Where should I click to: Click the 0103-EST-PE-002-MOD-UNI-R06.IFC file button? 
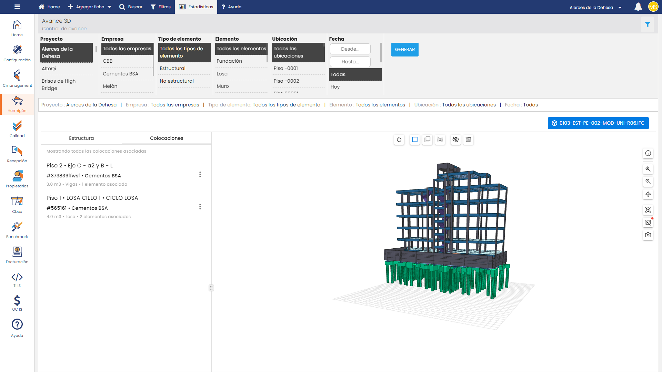[598, 123]
